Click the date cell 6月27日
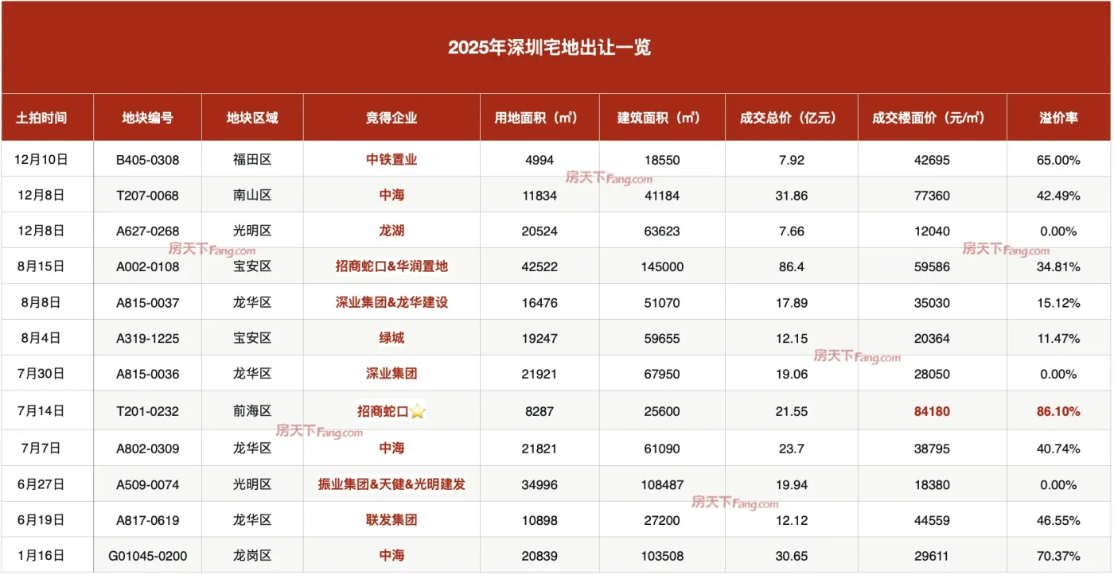The width and height of the screenshot is (1114, 575). 41,484
